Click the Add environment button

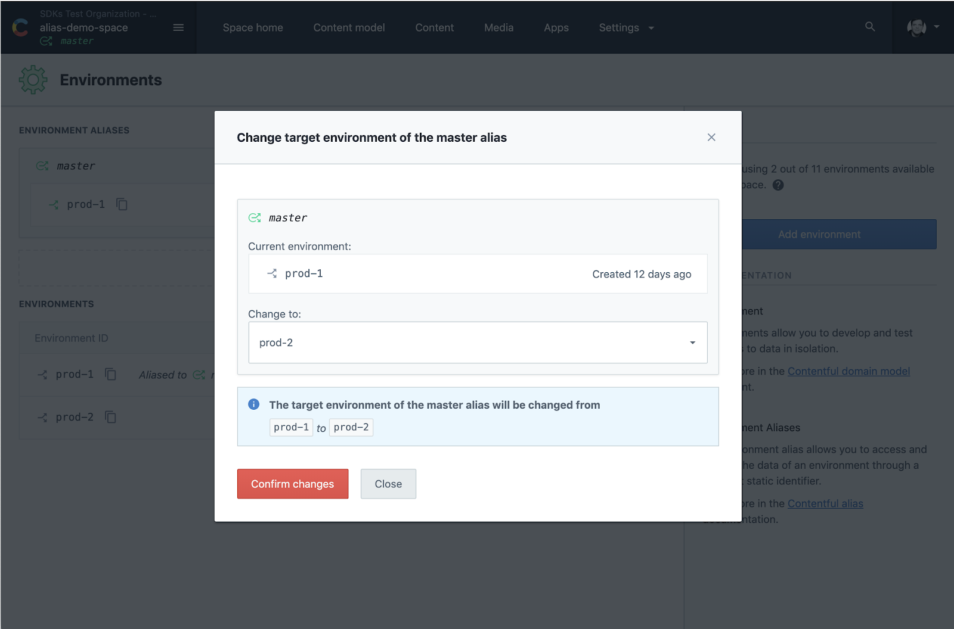(x=819, y=234)
